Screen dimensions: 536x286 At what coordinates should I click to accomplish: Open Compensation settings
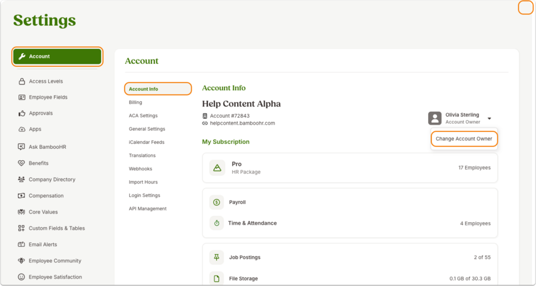[x=46, y=195]
